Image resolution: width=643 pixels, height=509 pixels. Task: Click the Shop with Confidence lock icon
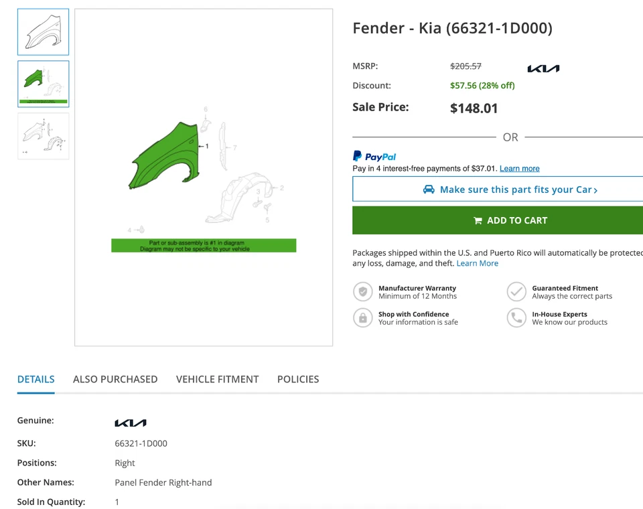pyautogui.click(x=363, y=318)
